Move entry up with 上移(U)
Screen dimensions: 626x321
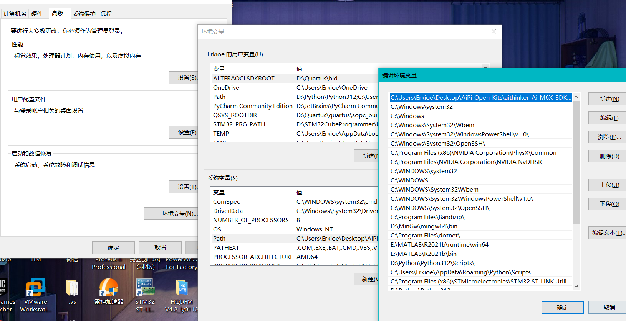(x=608, y=185)
